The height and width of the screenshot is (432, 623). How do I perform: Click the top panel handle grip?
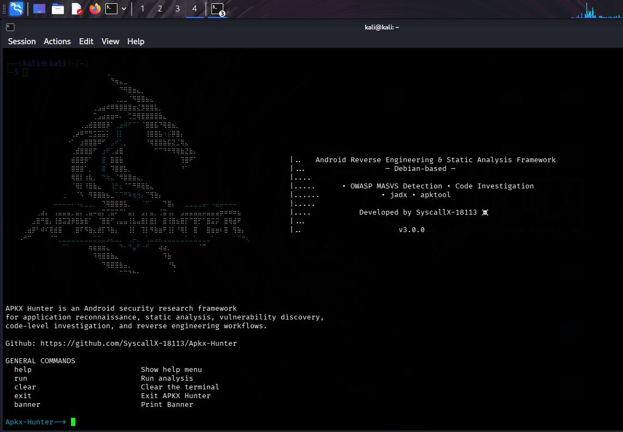point(4,9)
